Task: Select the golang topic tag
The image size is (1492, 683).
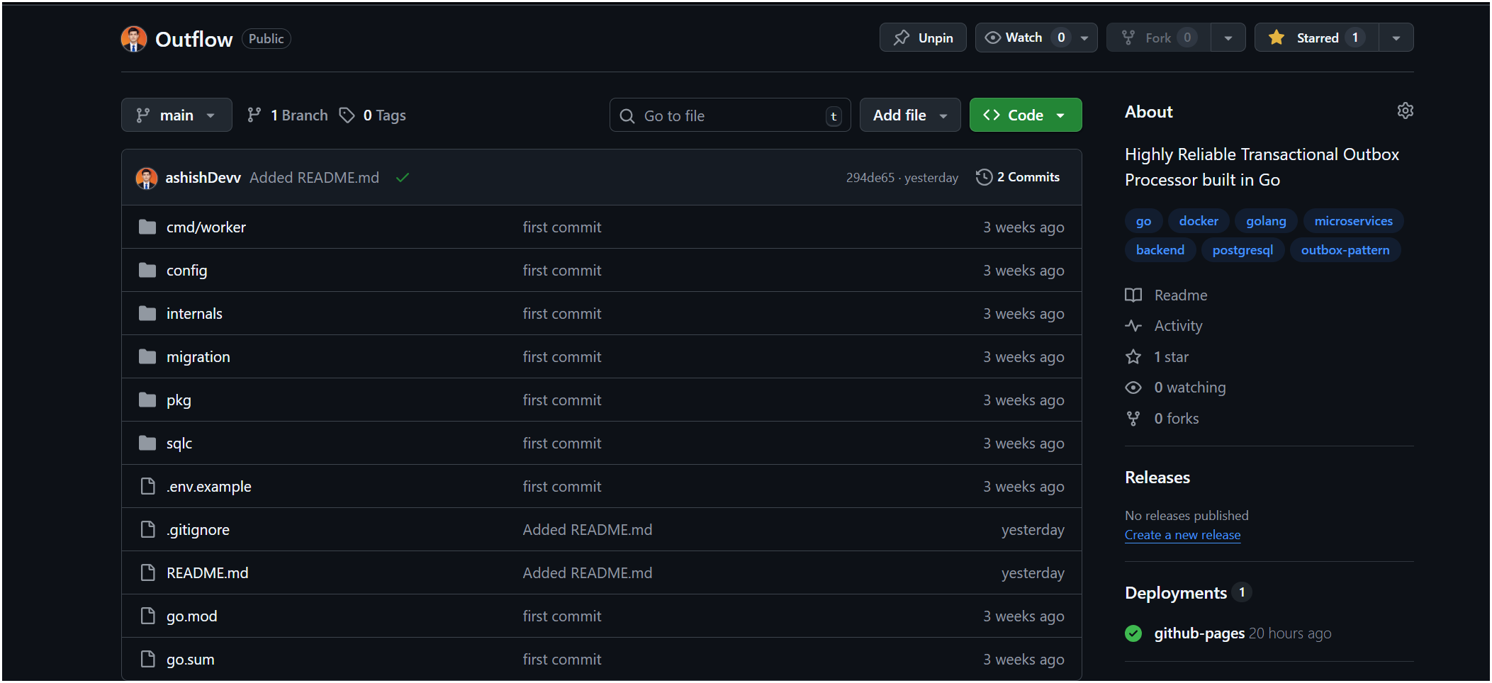Action: click(x=1266, y=220)
